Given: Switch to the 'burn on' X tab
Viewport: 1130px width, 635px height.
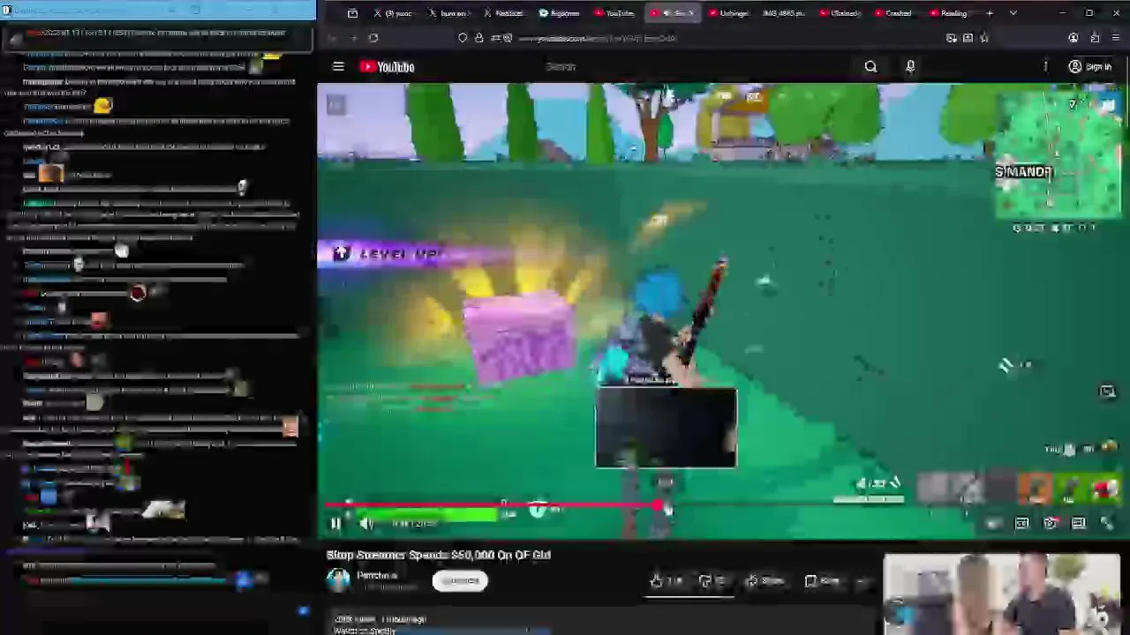Looking at the screenshot, I should [448, 13].
